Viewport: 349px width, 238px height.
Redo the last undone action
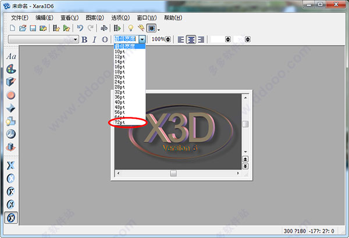click(90, 28)
